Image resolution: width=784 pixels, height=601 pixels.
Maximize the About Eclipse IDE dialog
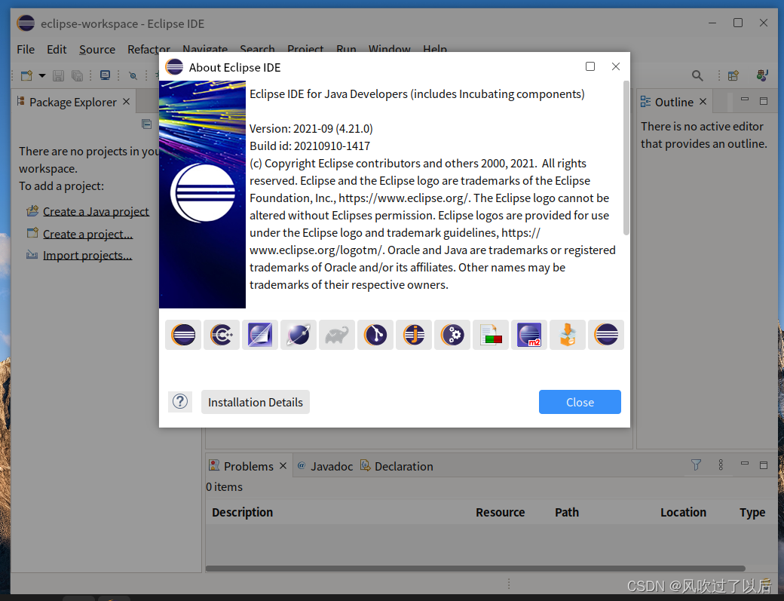tap(590, 66)
